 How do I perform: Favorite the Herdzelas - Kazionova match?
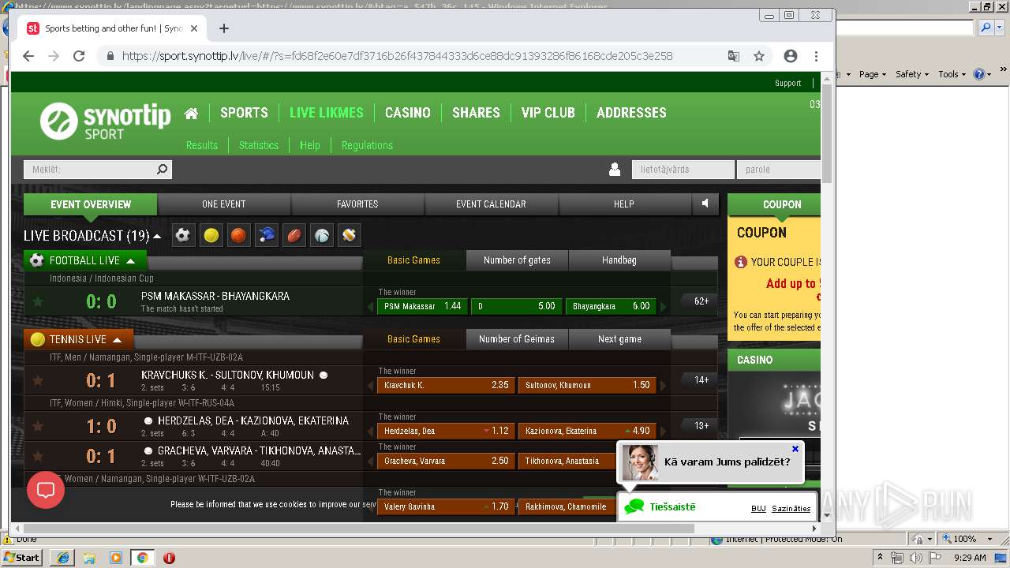(37, 426)
